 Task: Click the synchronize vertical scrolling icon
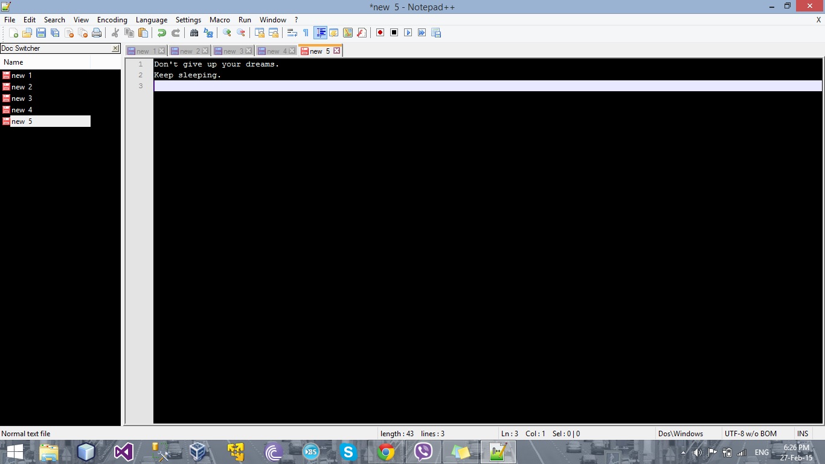(259, 33)
